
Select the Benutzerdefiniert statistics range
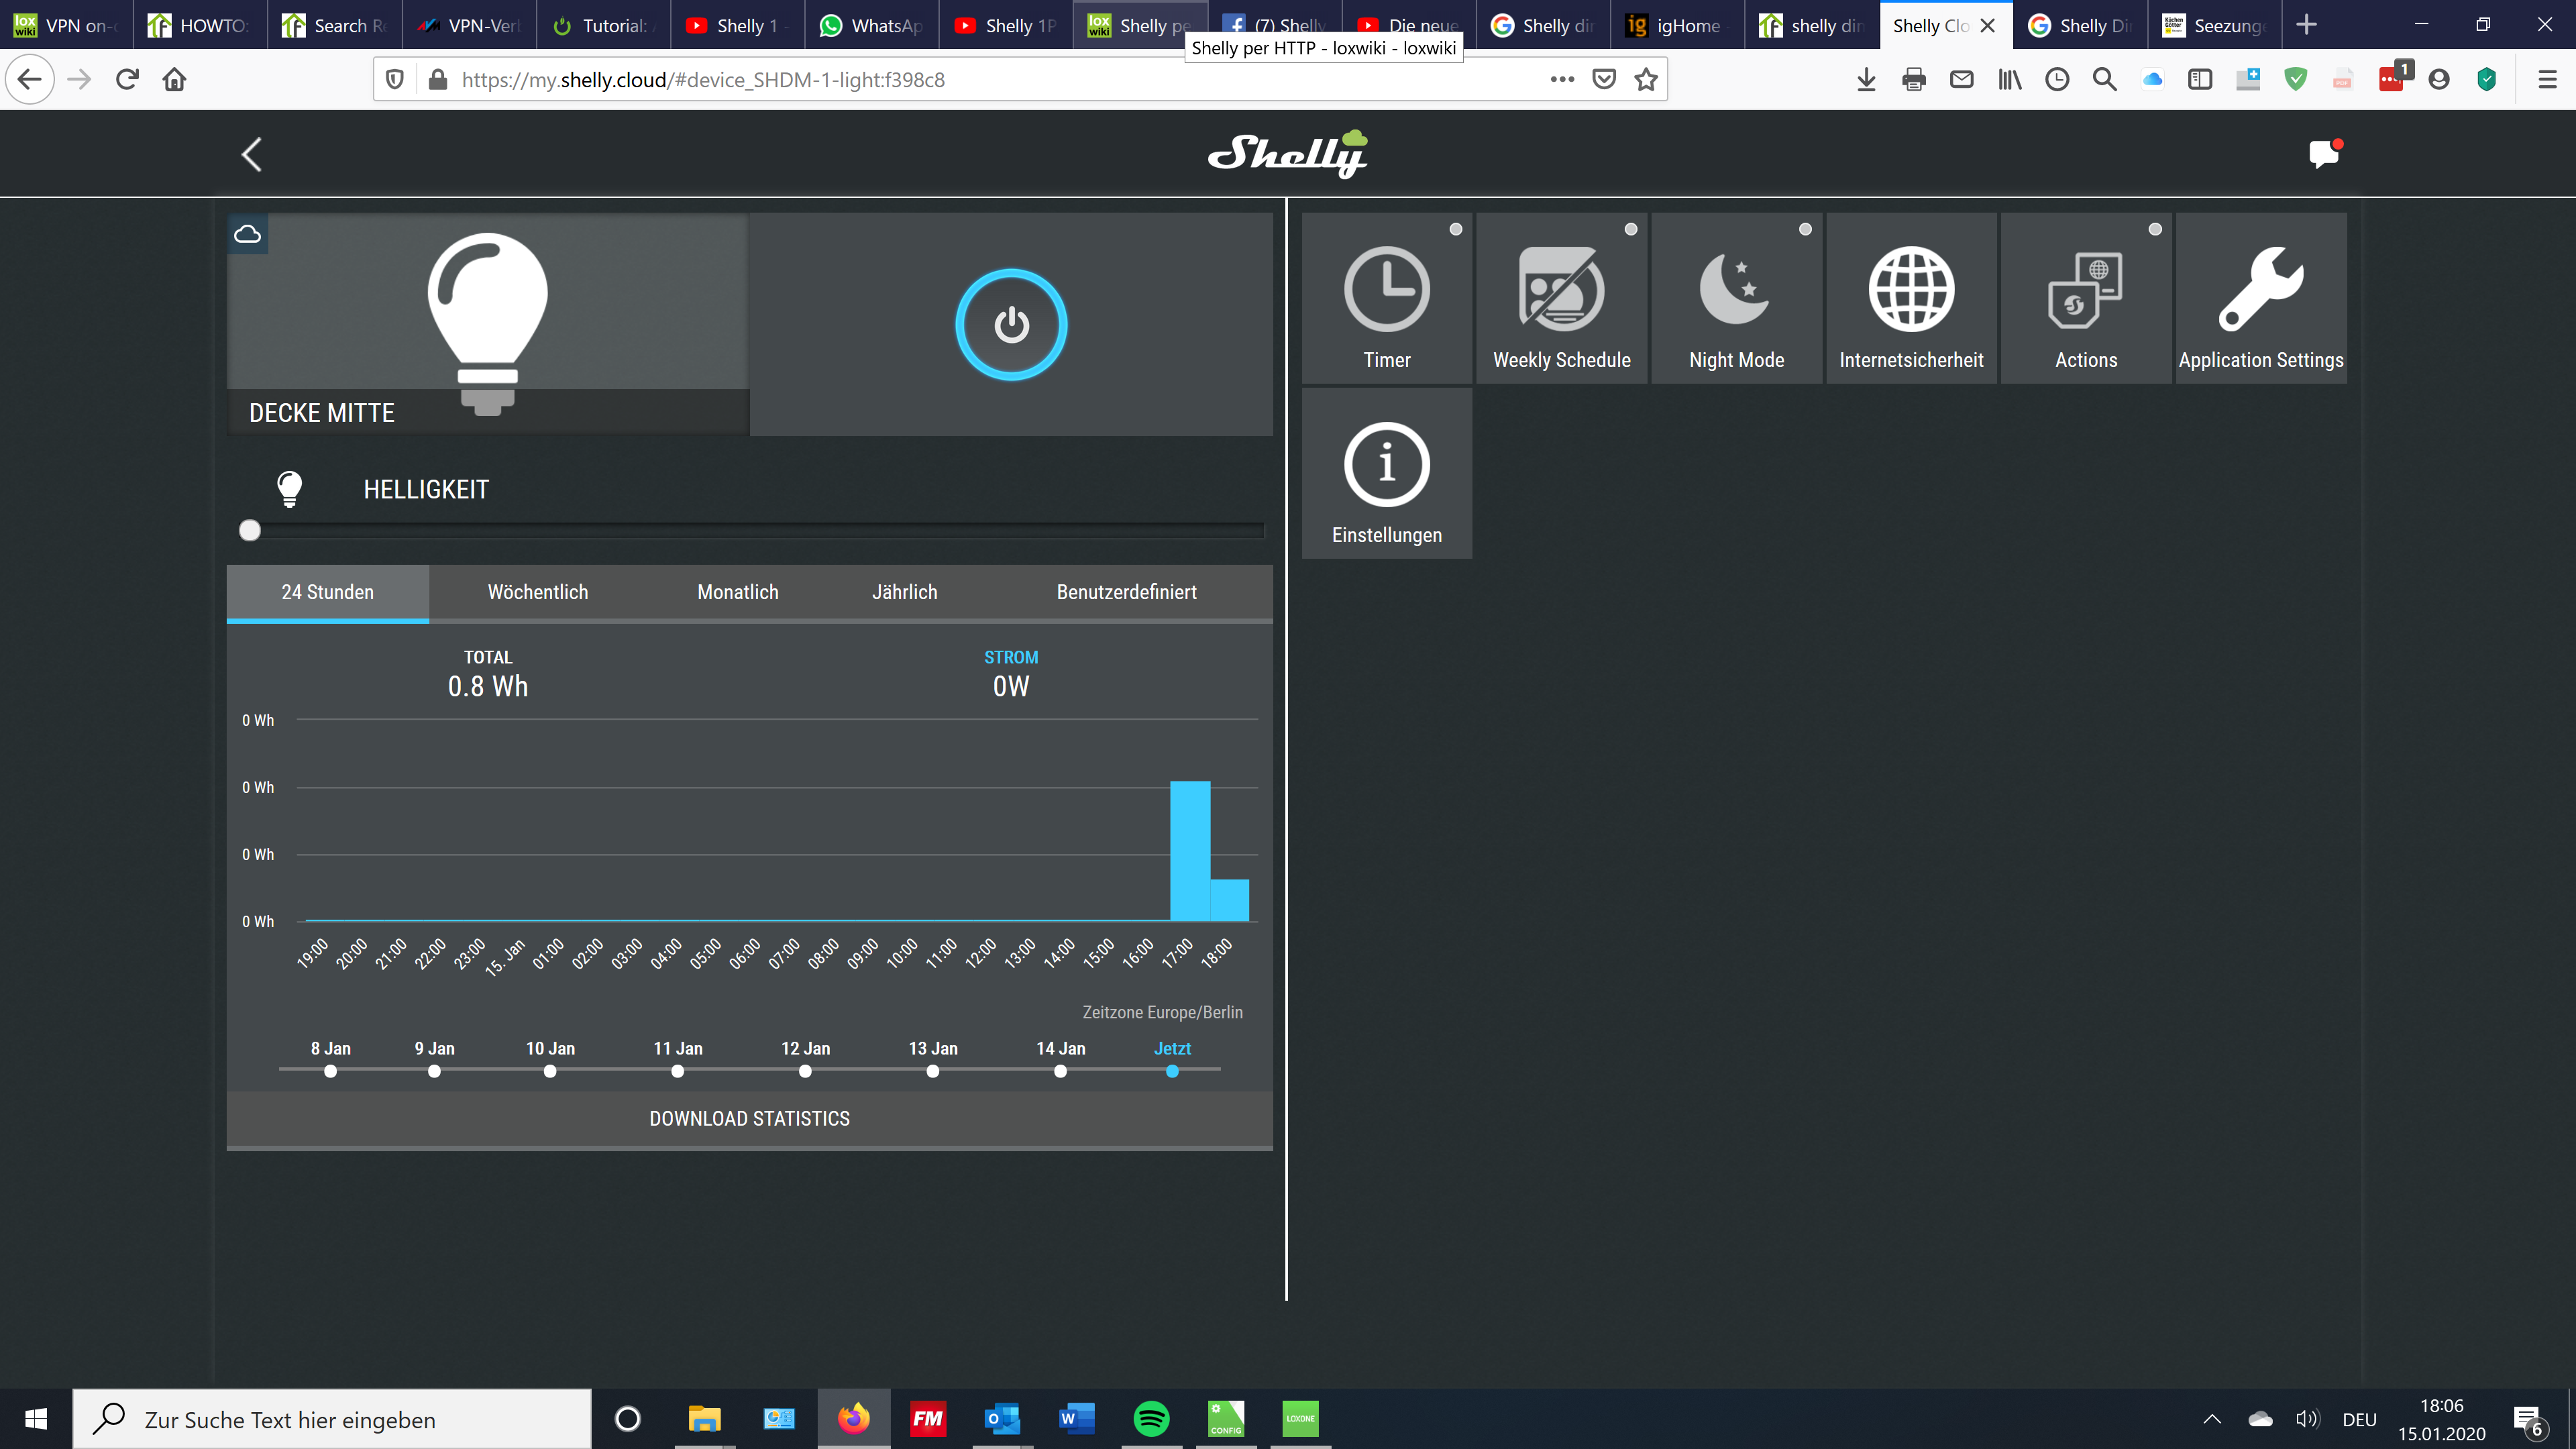[x=1126, y=592]
